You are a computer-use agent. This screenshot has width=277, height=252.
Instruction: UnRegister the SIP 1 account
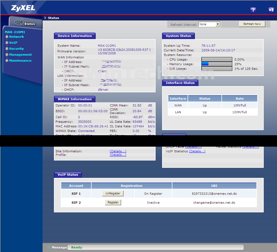[x=113, y=193]
